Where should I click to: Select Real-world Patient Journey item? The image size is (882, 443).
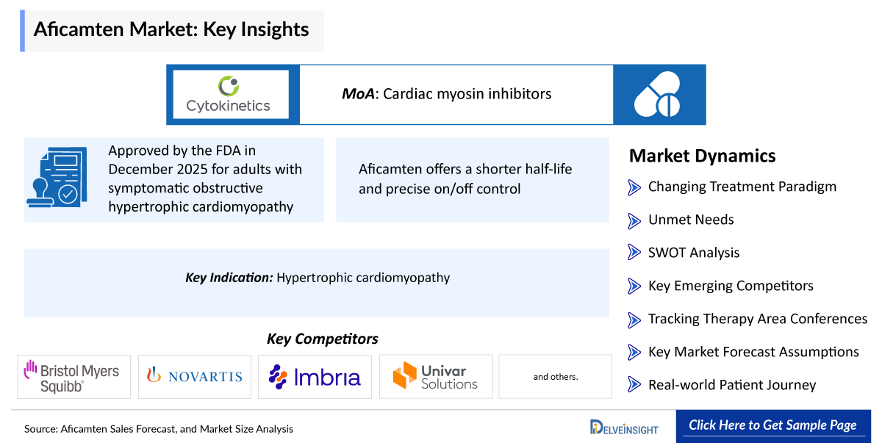(x=731, y=385)
